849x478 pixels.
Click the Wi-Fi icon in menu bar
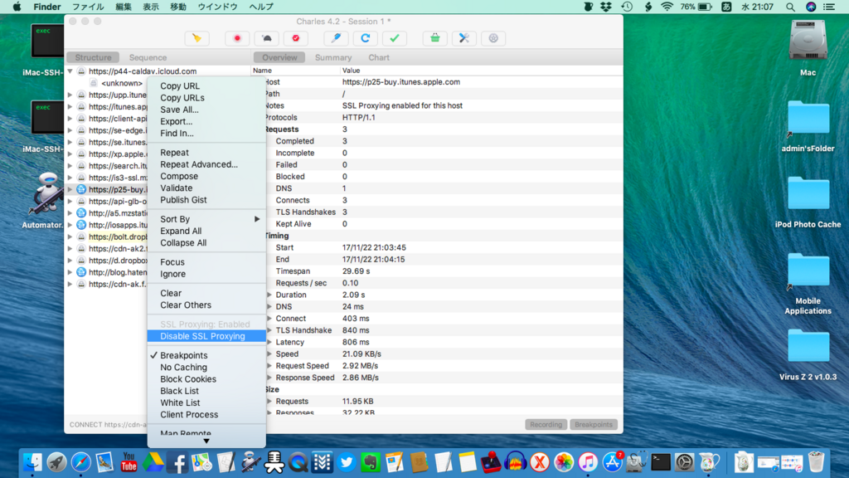coord(667,7)
